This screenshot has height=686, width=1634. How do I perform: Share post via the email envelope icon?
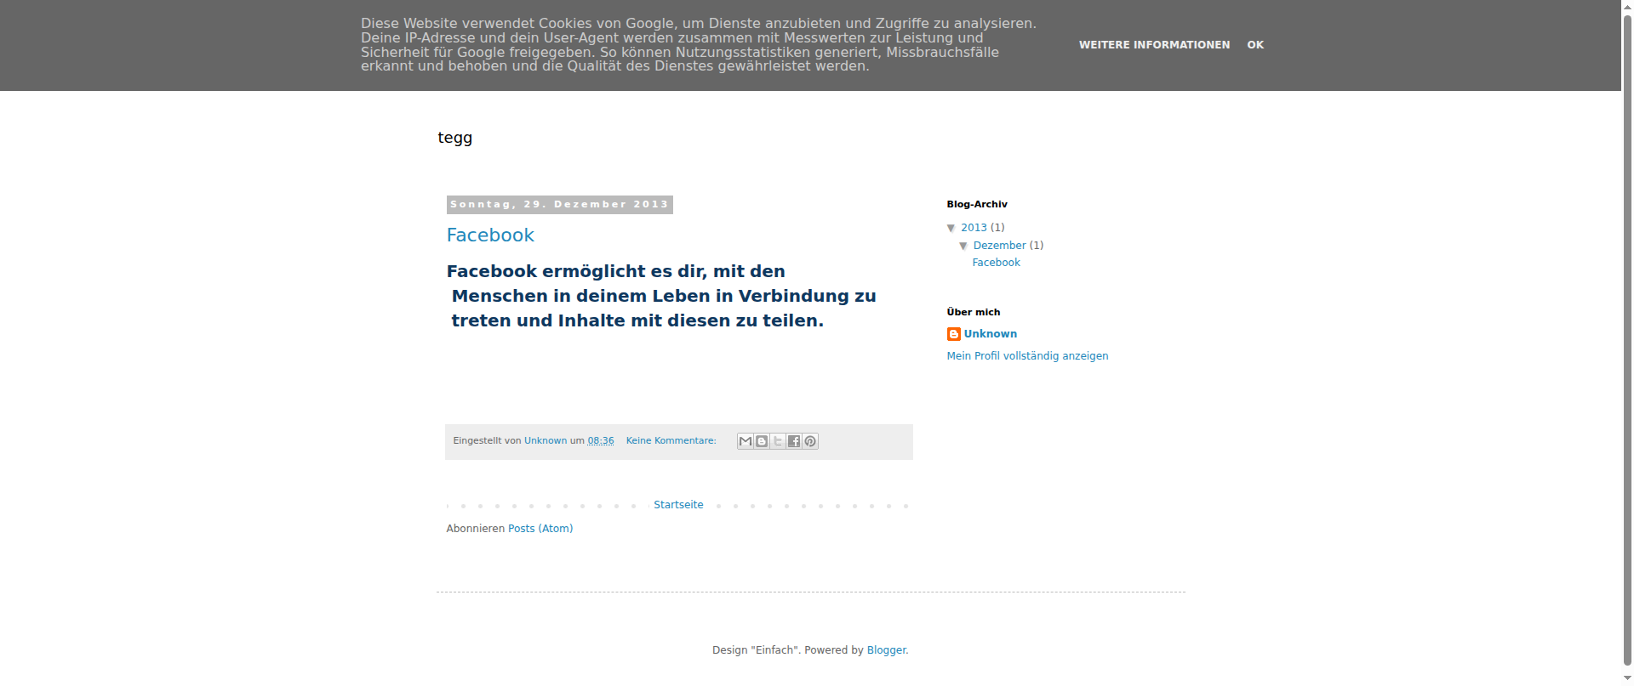click(x=746, y=441)
